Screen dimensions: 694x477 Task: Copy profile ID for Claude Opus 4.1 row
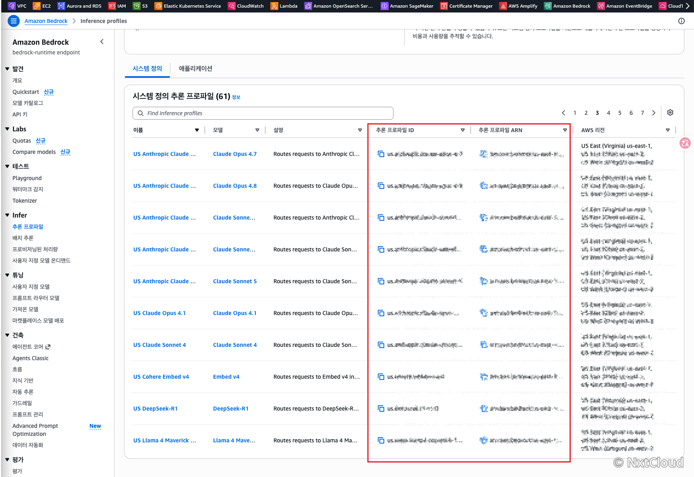pyautogui.click(x=381, y=313)
